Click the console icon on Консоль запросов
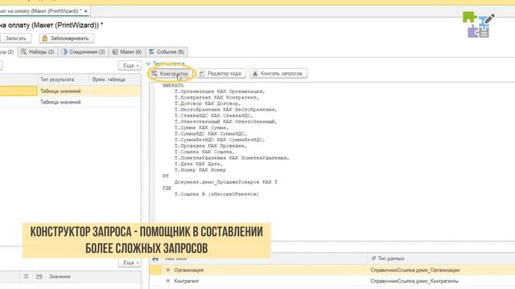The height and width of the screenshot is (289, 515). point(255,74)
